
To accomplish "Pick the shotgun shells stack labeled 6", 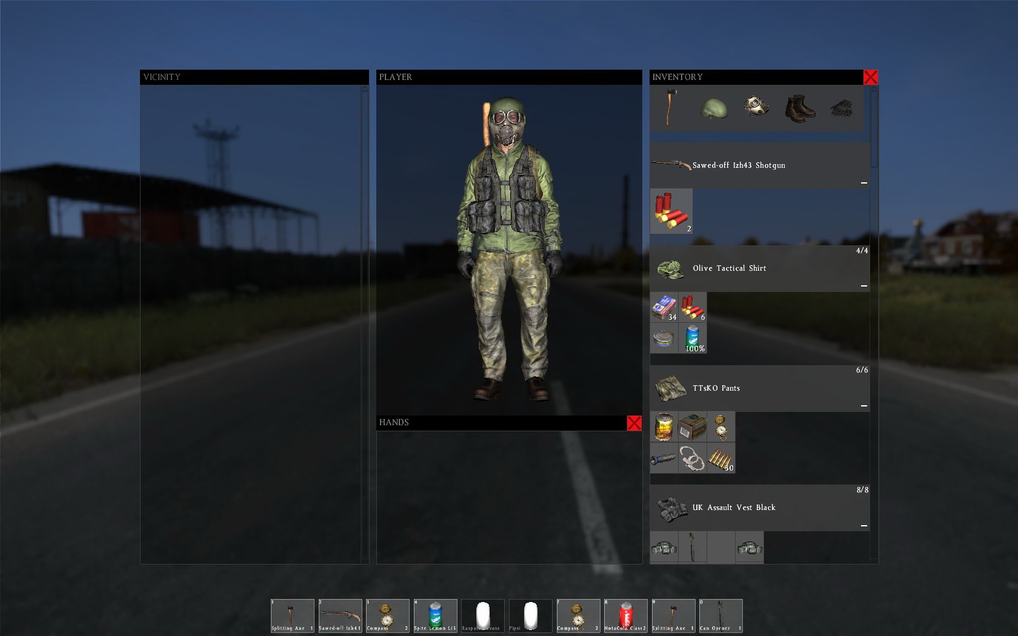I will point(693,307).
